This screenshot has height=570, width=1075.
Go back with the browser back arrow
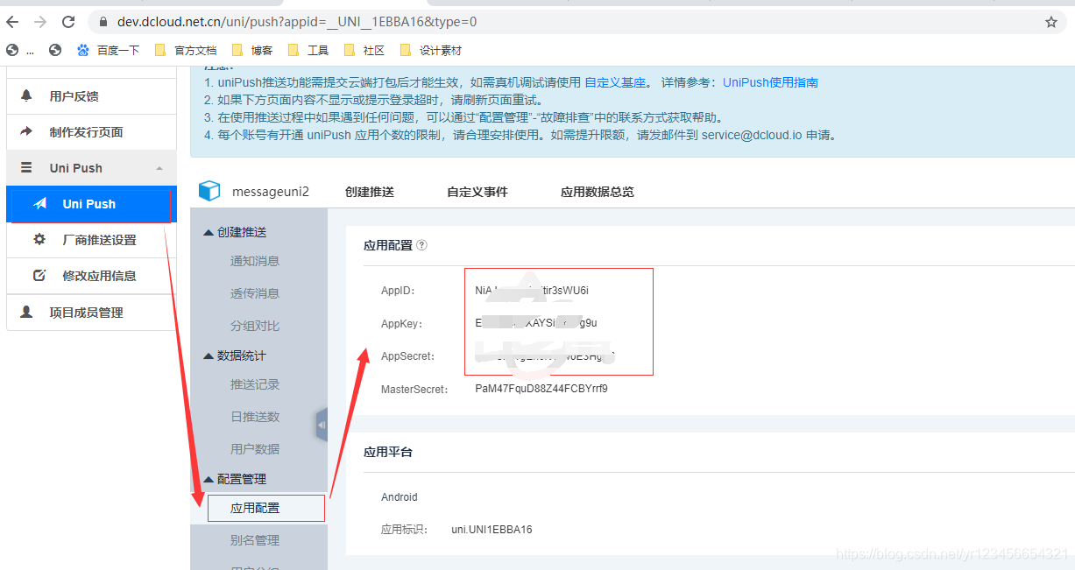12,22
